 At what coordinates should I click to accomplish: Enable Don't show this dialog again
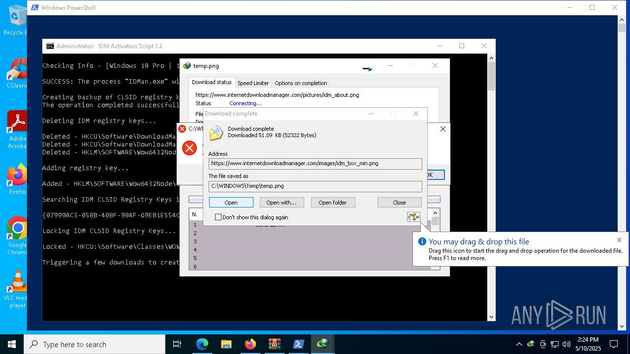pyautogui.click(x=252, y=217)
